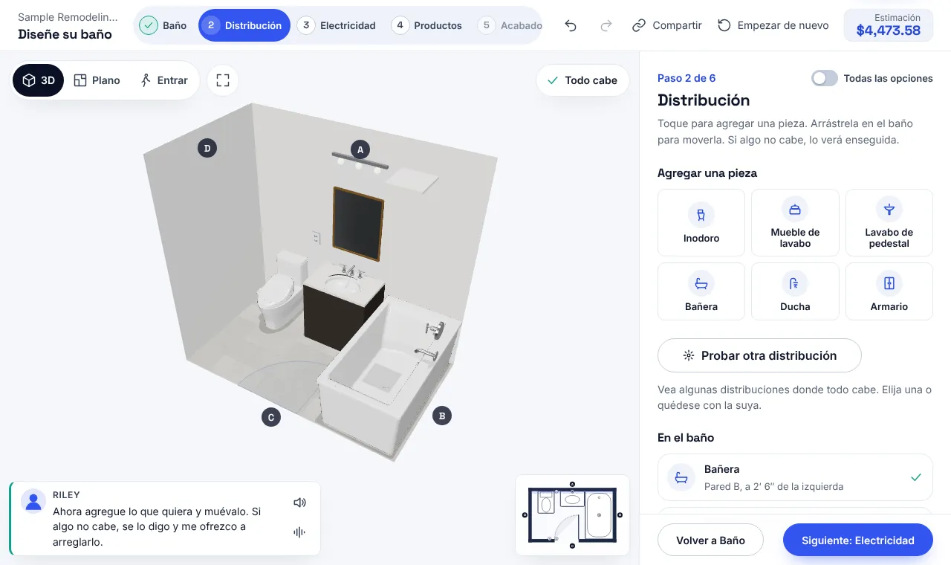Go to step 5 Acabado

(509, 25)
